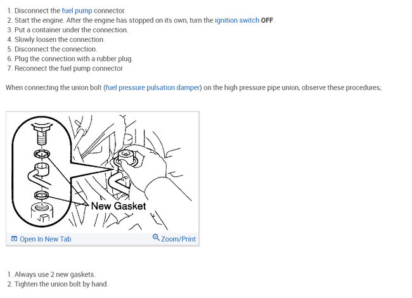The image size is (412, 298).
Task: Click the union bolt gasket diagram image
Action: (103, 172)
